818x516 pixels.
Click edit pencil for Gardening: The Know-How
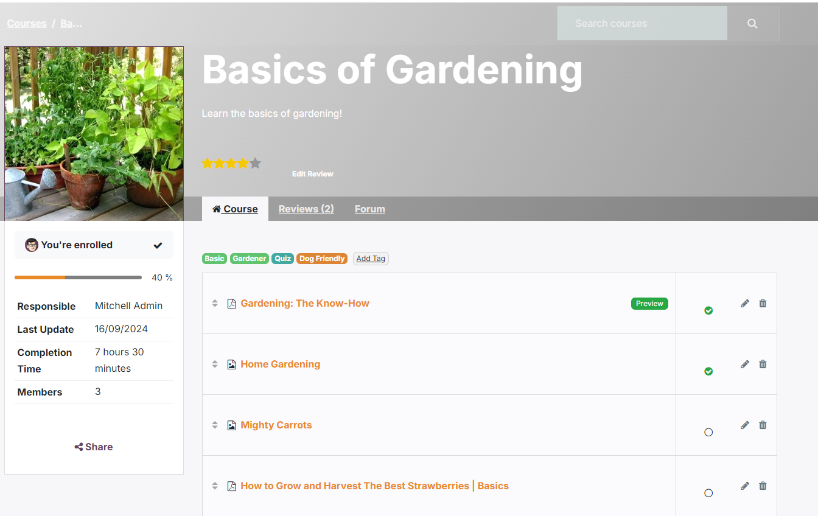click(744, 303)
